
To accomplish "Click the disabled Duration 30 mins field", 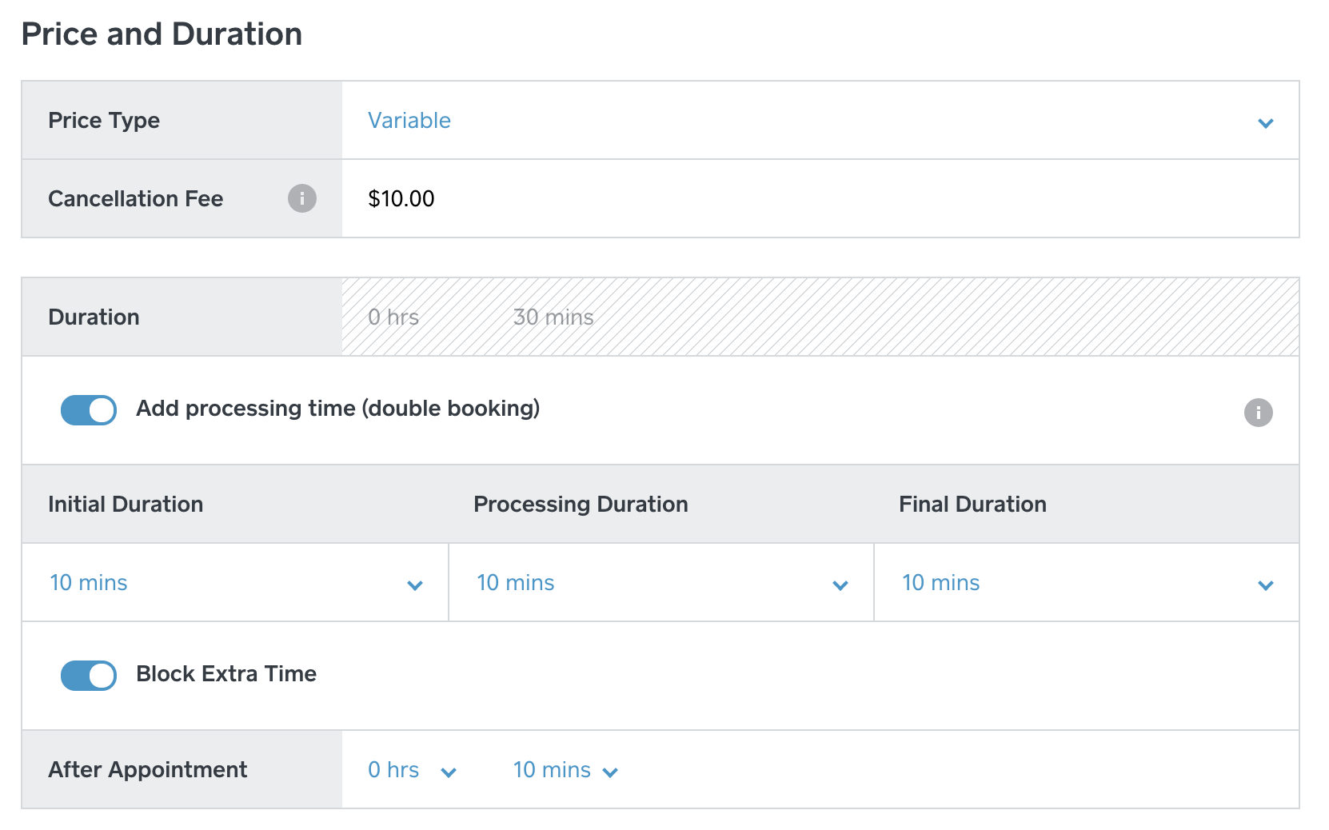I will (x=553, y=317).
